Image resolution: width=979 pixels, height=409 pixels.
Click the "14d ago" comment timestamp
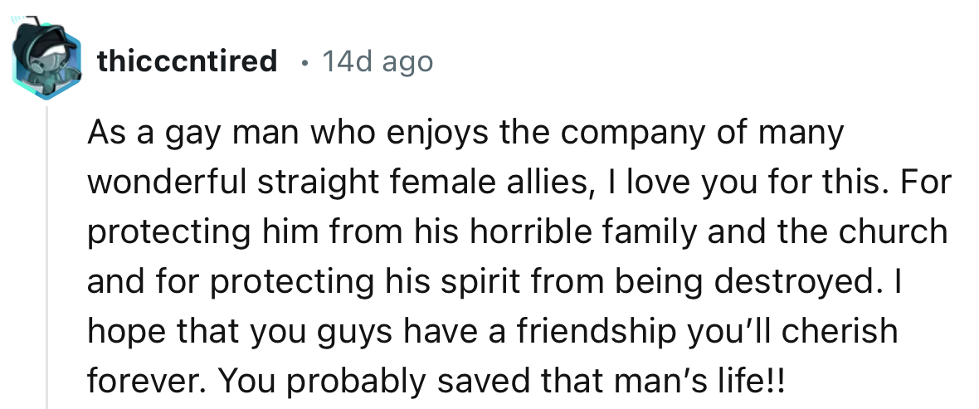pos(377,61)
